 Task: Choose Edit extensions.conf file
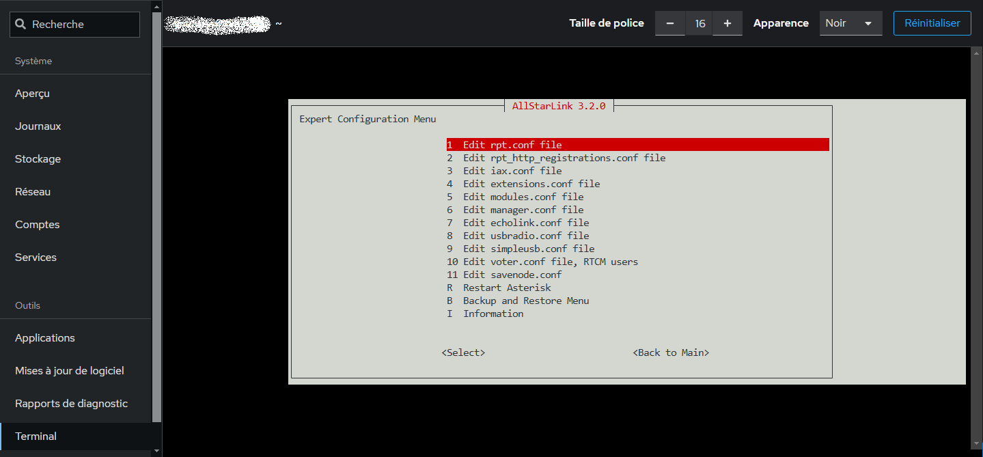click(523, 184)
